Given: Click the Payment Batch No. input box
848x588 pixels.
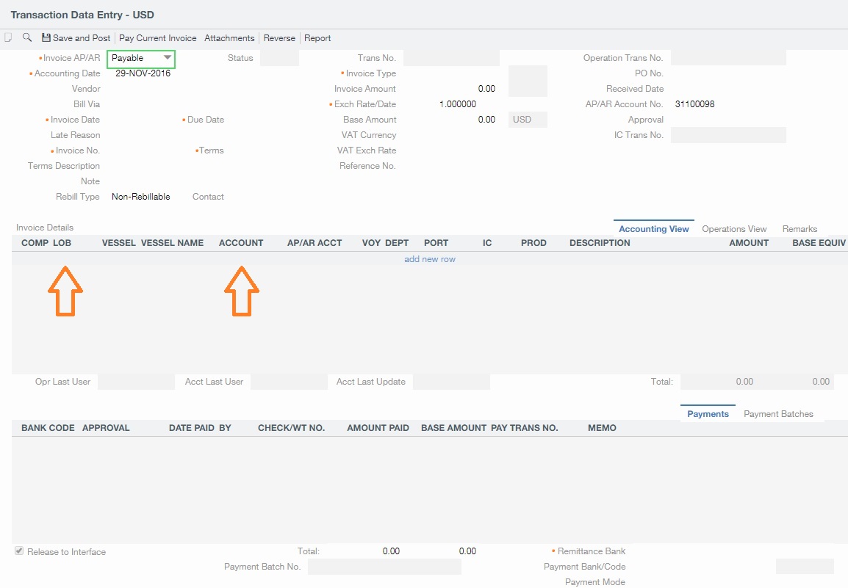Looking at the screenshot, I should [384, 567].
